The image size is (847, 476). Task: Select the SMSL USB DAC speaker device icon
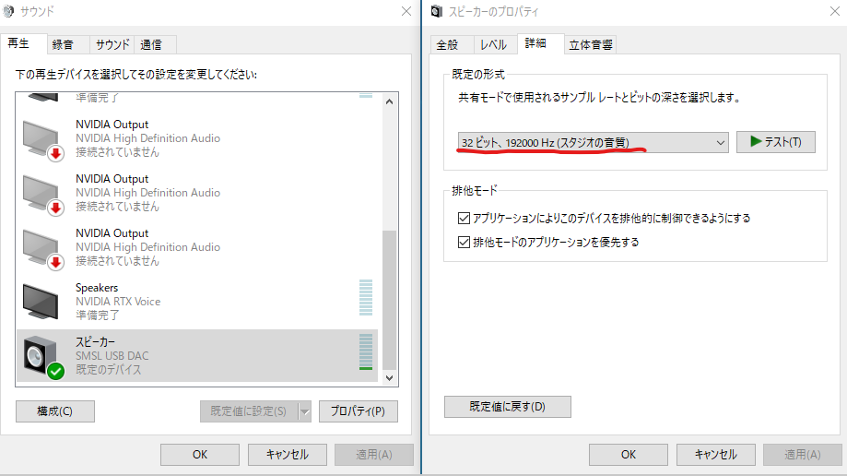43,356
